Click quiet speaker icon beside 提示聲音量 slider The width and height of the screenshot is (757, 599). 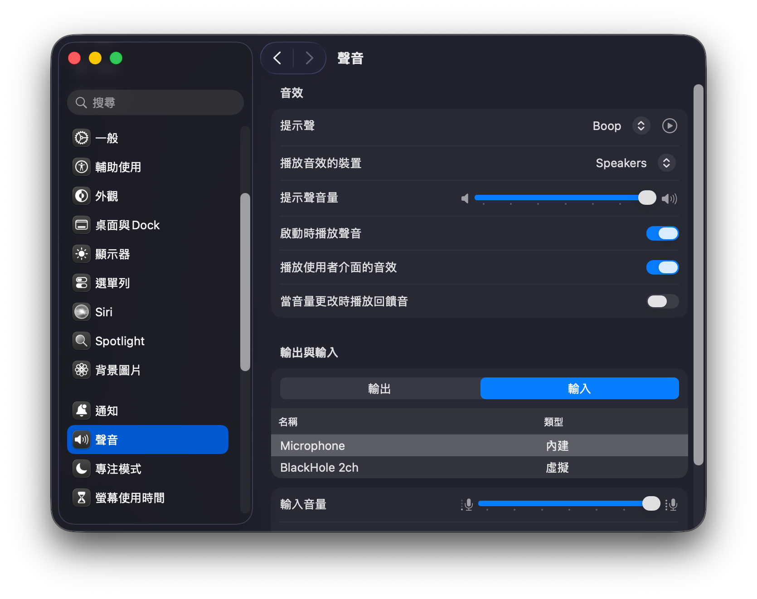pos(465,198)
